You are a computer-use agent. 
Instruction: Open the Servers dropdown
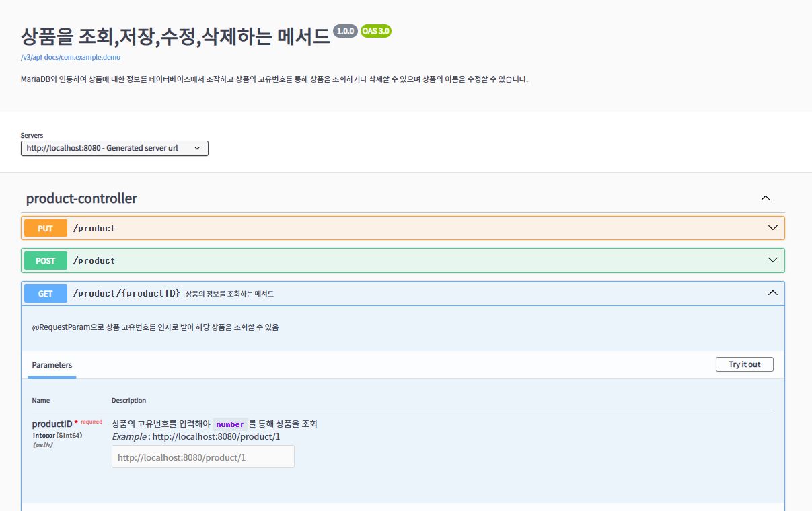coord(114,148)
